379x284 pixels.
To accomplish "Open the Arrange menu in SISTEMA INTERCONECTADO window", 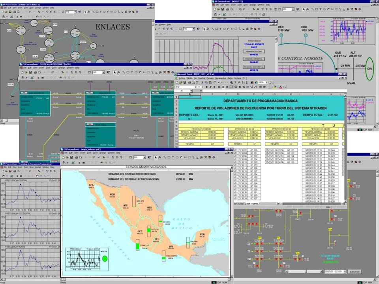I will click(x=62, y=68).
